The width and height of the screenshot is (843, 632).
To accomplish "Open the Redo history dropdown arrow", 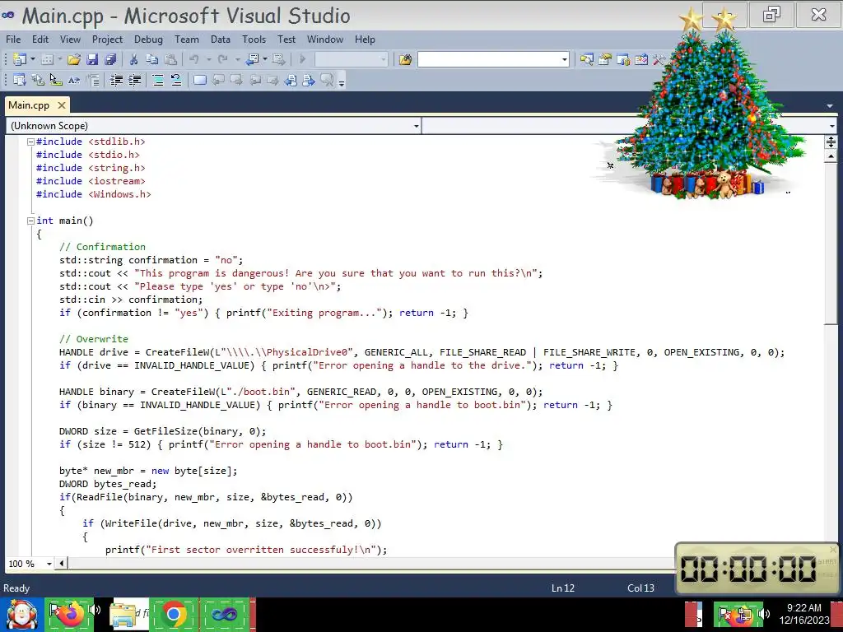I will coord(237,59).
